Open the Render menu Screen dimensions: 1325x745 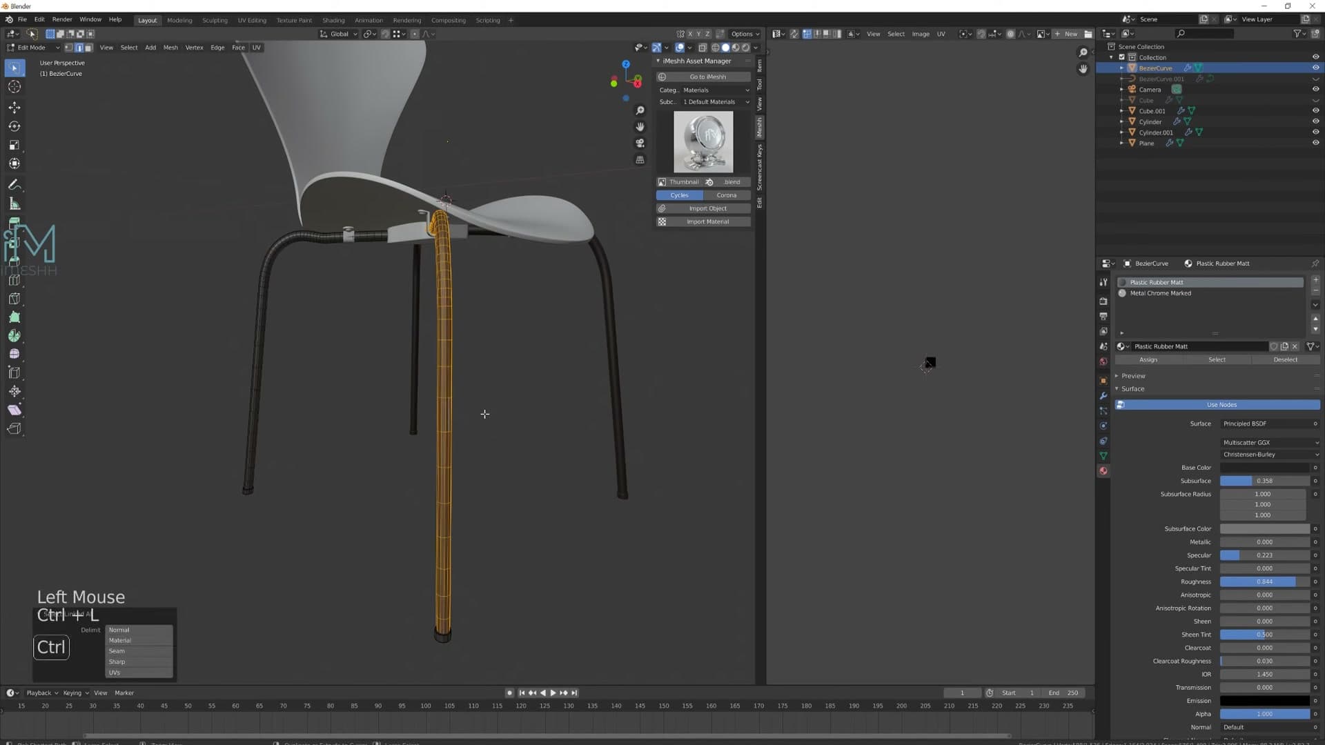[61, 19]
